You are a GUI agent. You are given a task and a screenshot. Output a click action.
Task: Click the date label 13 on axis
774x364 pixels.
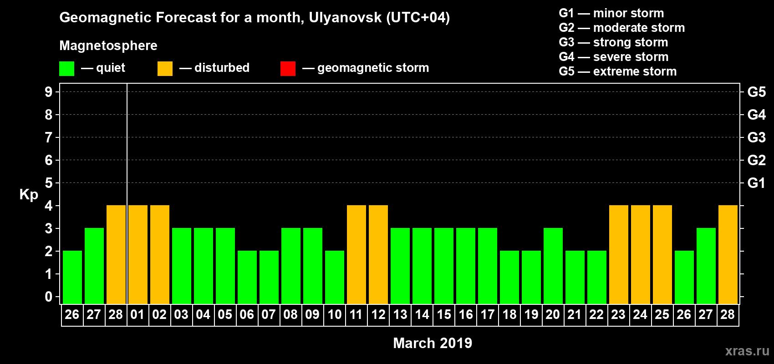pos(400,314)
